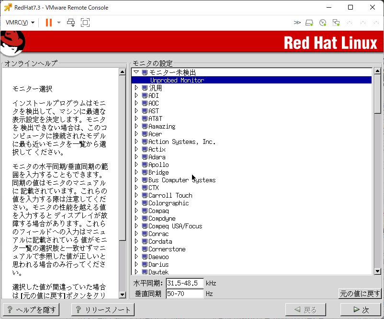Click help panel scroll up arrow
Screen dimensions: 384x319
(122, 72)
